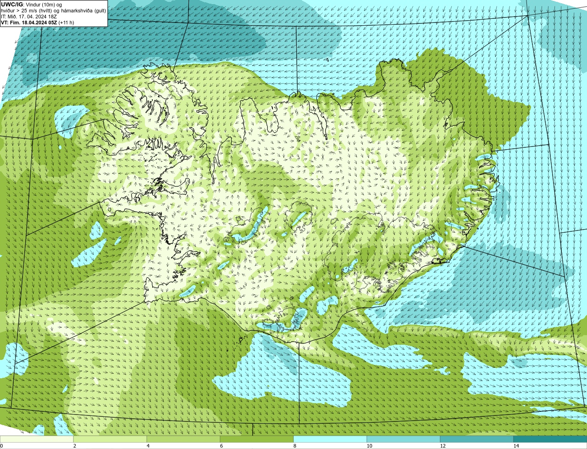
Task: Click the "hviður > 25 m/s (hvítt)" description line
Action: click(53, 10)
